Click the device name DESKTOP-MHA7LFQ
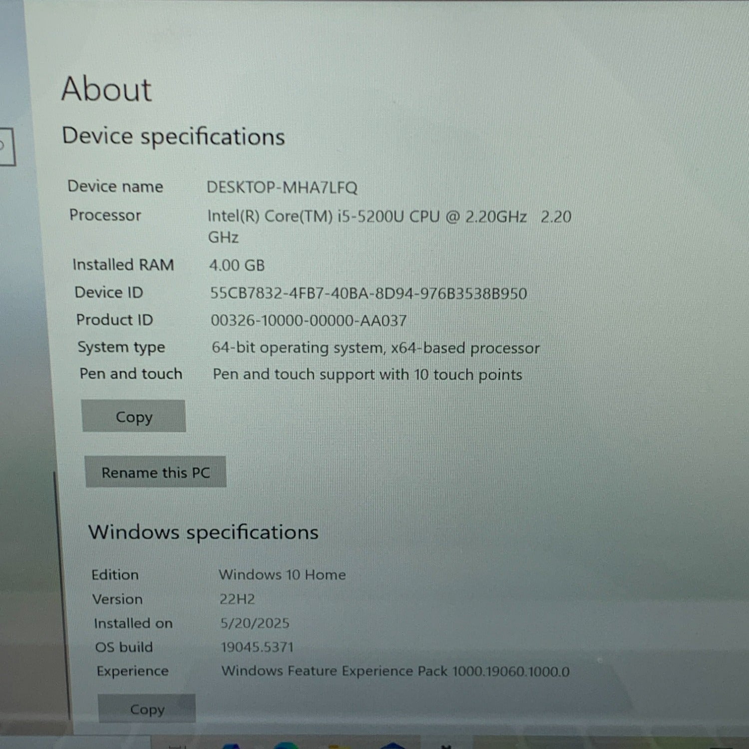This screenshot has width=749, height=749. [x=282, y=188]
